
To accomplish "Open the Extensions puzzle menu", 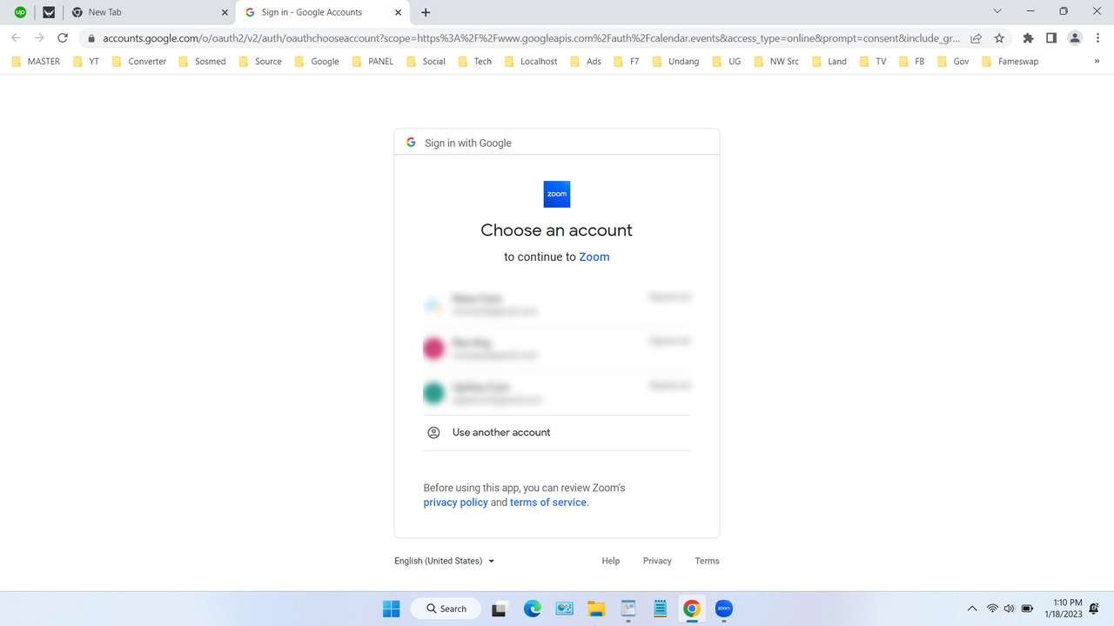I will pyautogui.click(x=1028, y=38).
